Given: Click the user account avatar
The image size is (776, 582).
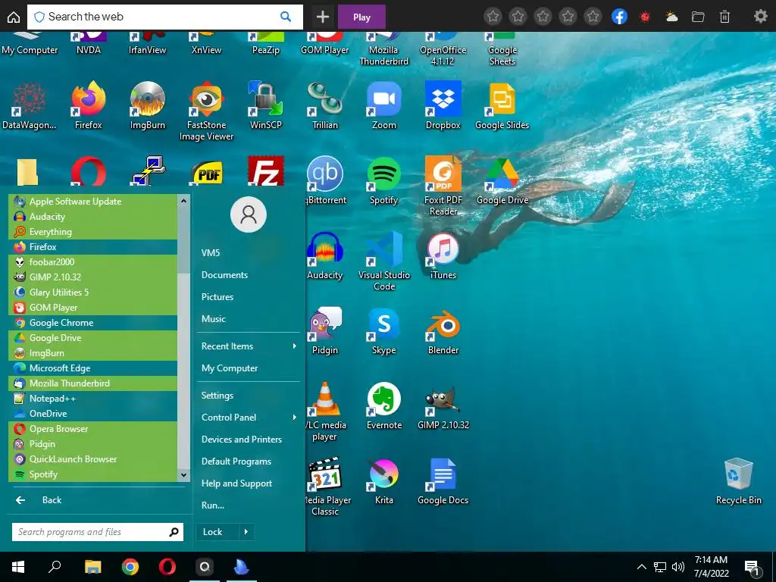Looking at the screenshot, I should pyautogui.click(x=249, y=214).
